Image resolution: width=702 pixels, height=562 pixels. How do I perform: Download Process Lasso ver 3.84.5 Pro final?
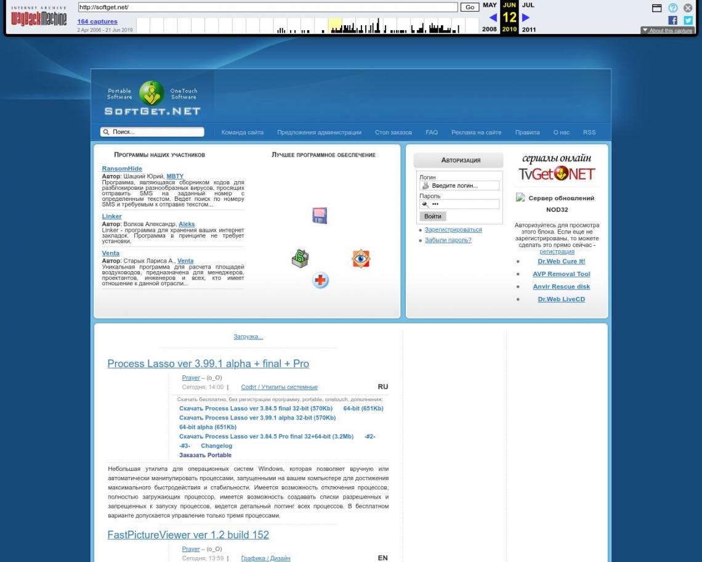pyautogui.click(x=267, y=436)
